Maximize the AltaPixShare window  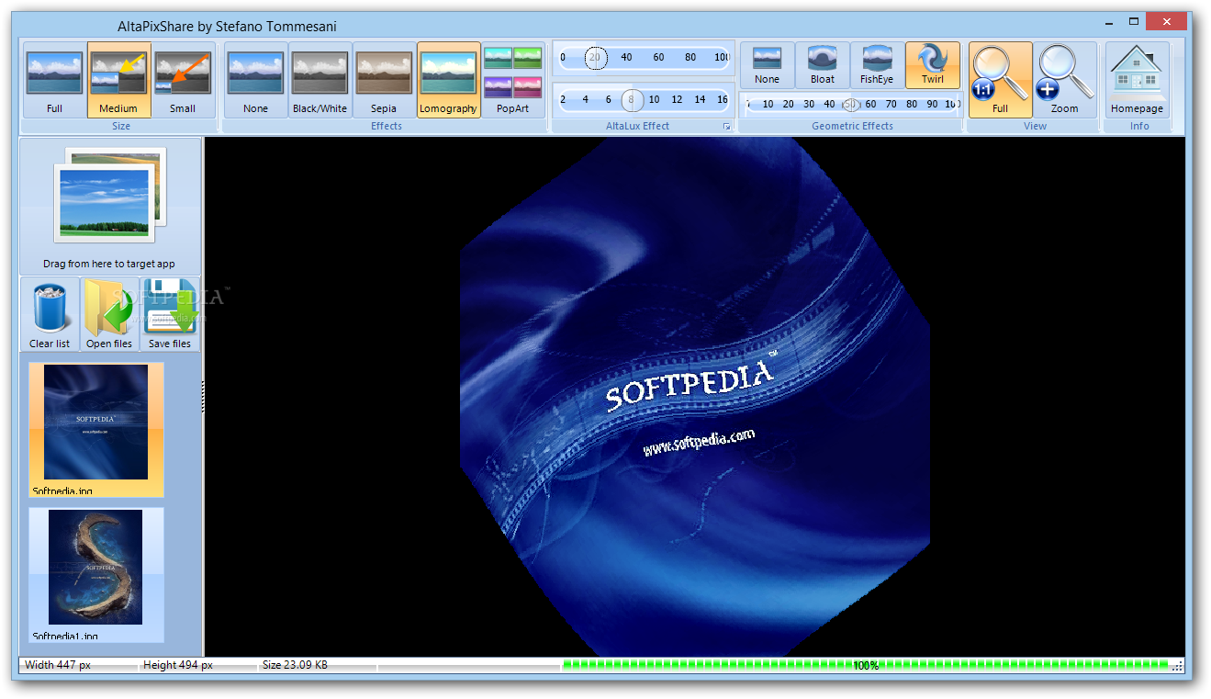(1134, 20)
